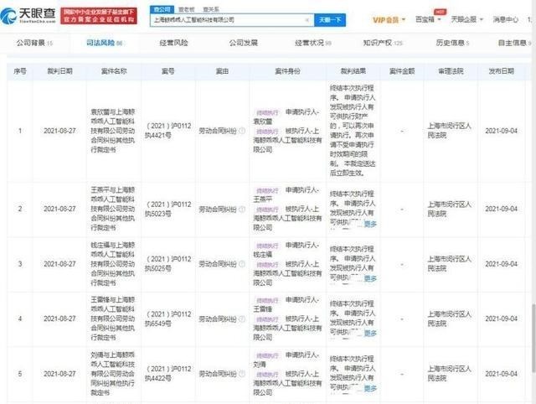Image resolution: width=536 pixels, height=404 pixels.
Task: Switch to the 历史信息 tab
Action: click(x=452, y=43)
